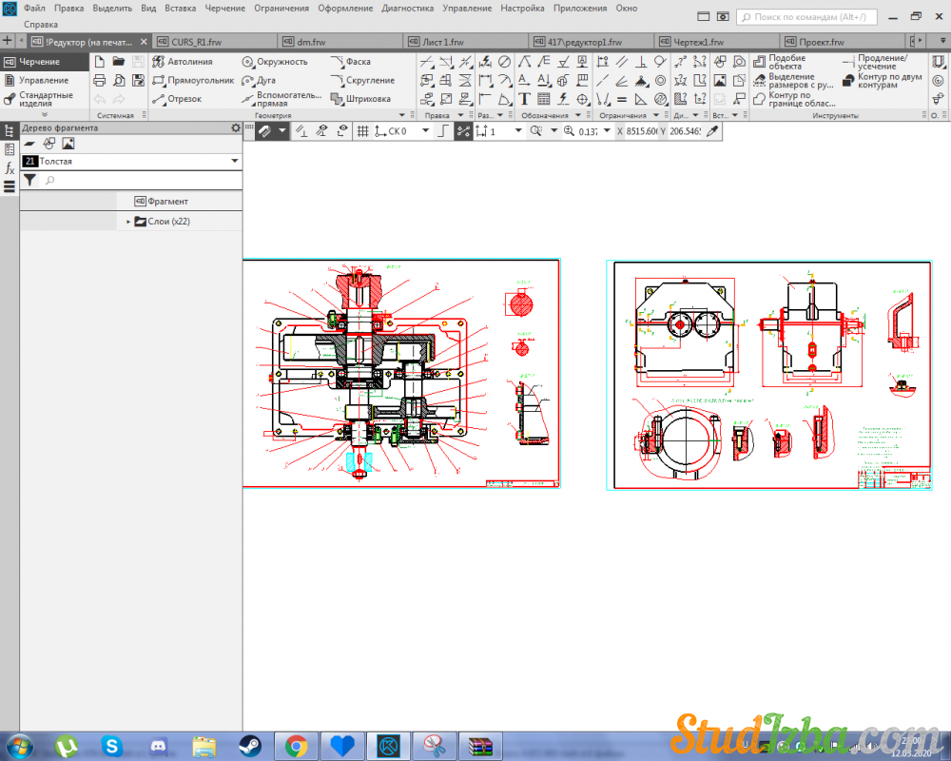951x761 pixels.
Task: Toggle the grid display button
Action: (362, 131)
